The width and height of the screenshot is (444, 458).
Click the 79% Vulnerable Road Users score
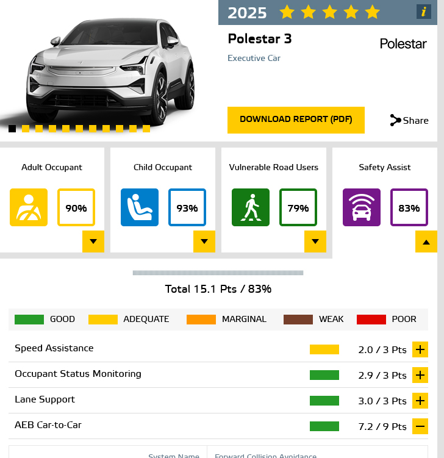(x=298, y=207)
